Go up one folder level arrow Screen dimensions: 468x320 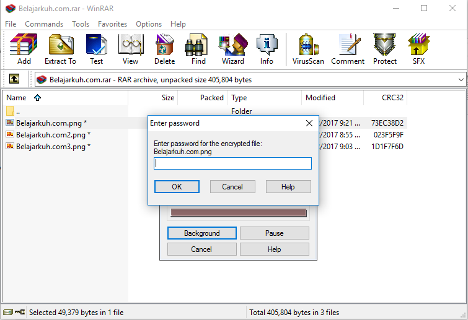(x=14, y=79)
